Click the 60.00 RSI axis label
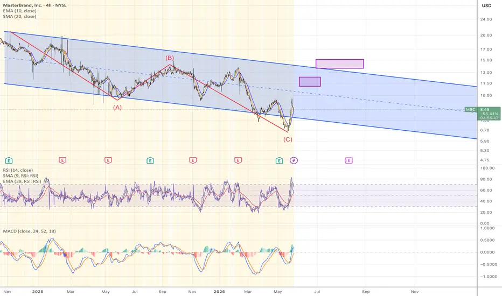Viewport: 502px width, 296px height. click(x=486, y=190)
